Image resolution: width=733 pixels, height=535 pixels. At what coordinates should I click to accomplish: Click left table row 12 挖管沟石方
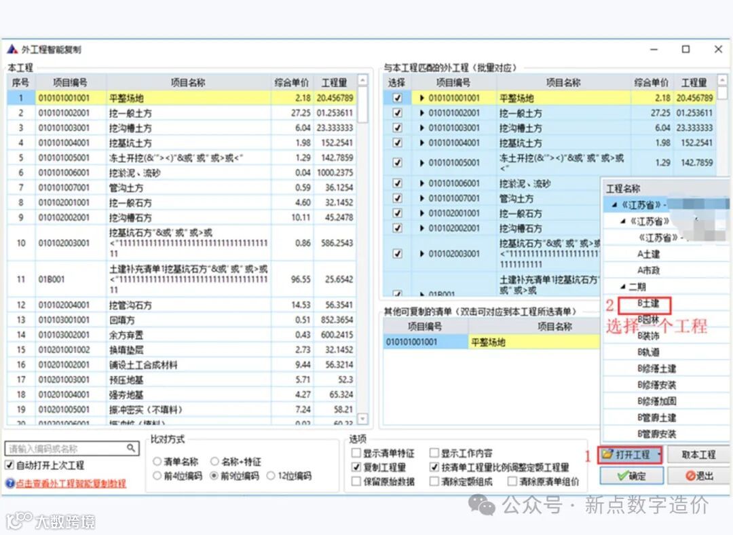(x=181, y=305)
